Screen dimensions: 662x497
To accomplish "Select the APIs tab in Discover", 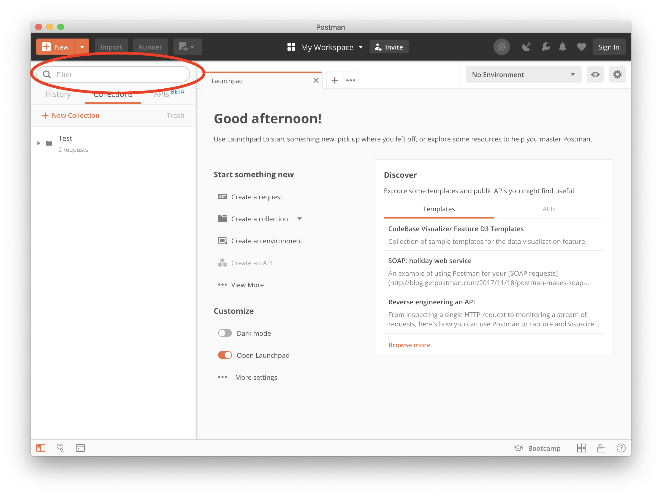I will (549, 209).
